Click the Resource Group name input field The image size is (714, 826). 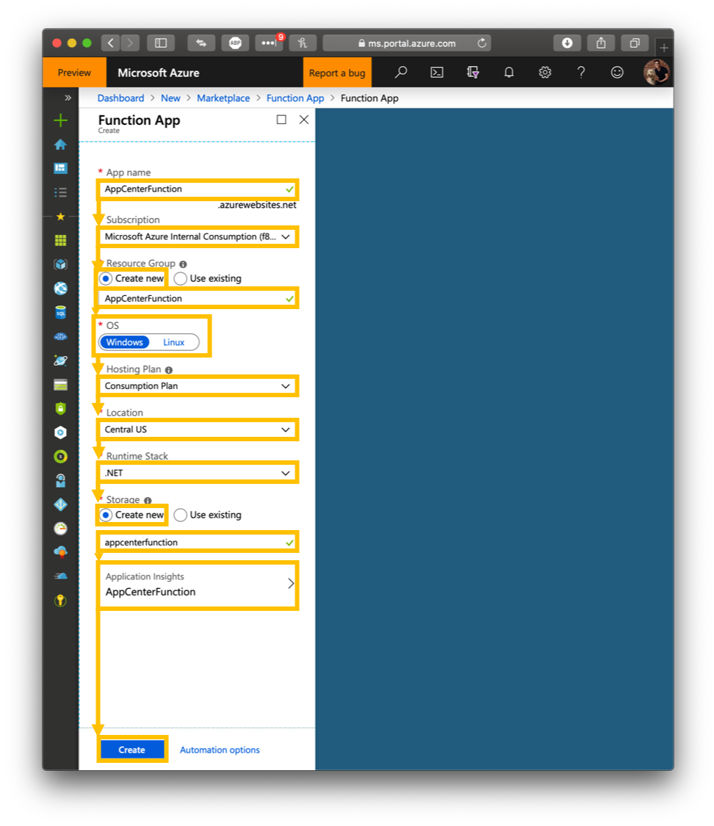198,299
